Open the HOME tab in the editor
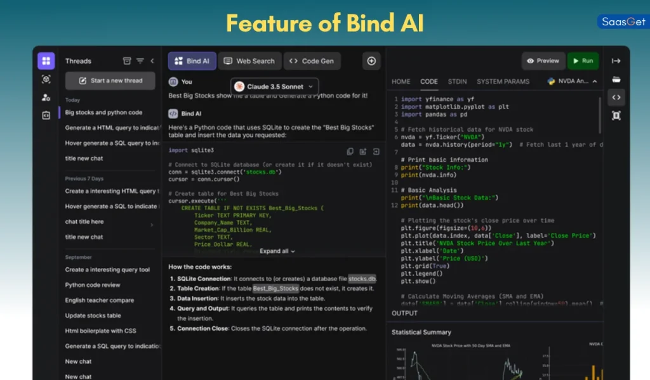This screenshot has width=650, height=380. 401,82
